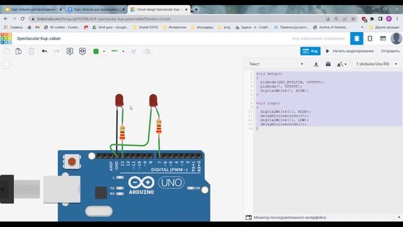Open the Gmail bookmark icon
Viewport: 403px width, 227px height.
pos(38,27)
